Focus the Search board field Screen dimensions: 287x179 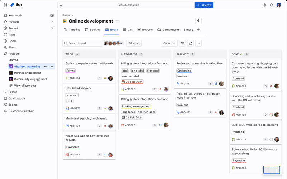pos(82,43)
